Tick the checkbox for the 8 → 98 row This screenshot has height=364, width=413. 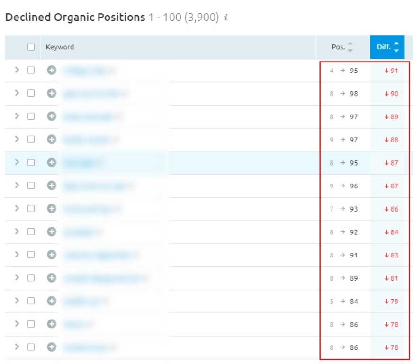31,93
